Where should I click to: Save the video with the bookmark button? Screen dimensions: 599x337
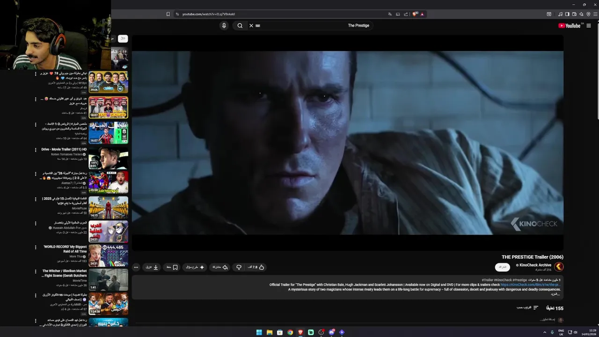click(x=172, y=267)
